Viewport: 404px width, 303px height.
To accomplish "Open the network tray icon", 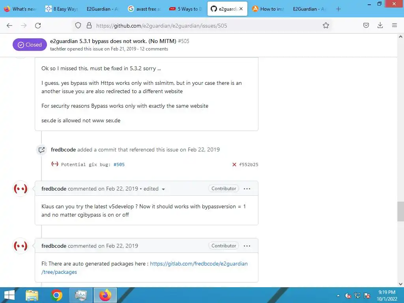I will pyautogui.click(x=357, y=295).
